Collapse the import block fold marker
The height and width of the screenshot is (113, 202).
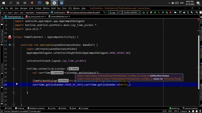point(14,29)
